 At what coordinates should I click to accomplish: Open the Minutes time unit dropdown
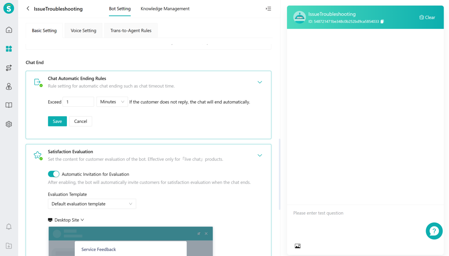pos(112,102)
